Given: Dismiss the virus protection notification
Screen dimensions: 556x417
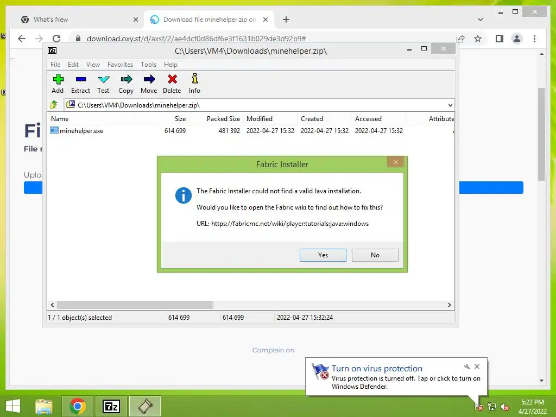Looking at the screenshot, I should tap(477, 367).
